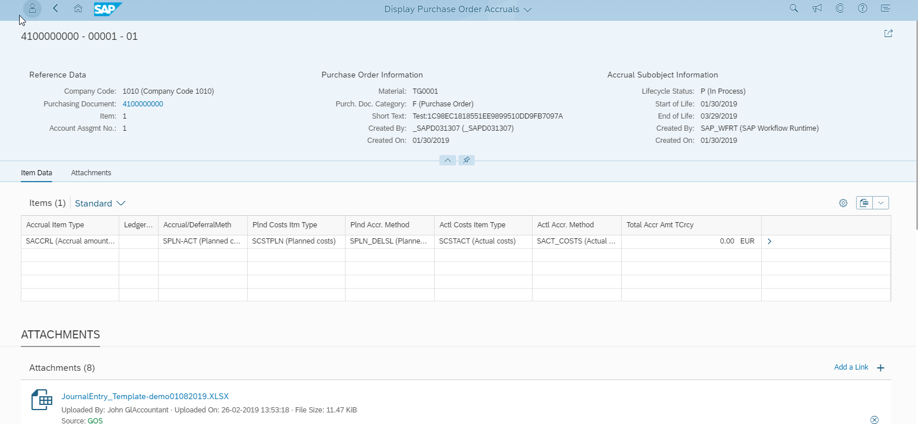Open the Home launchpad icon
Screen dimensions: 918x424
(x=78, y=9)
